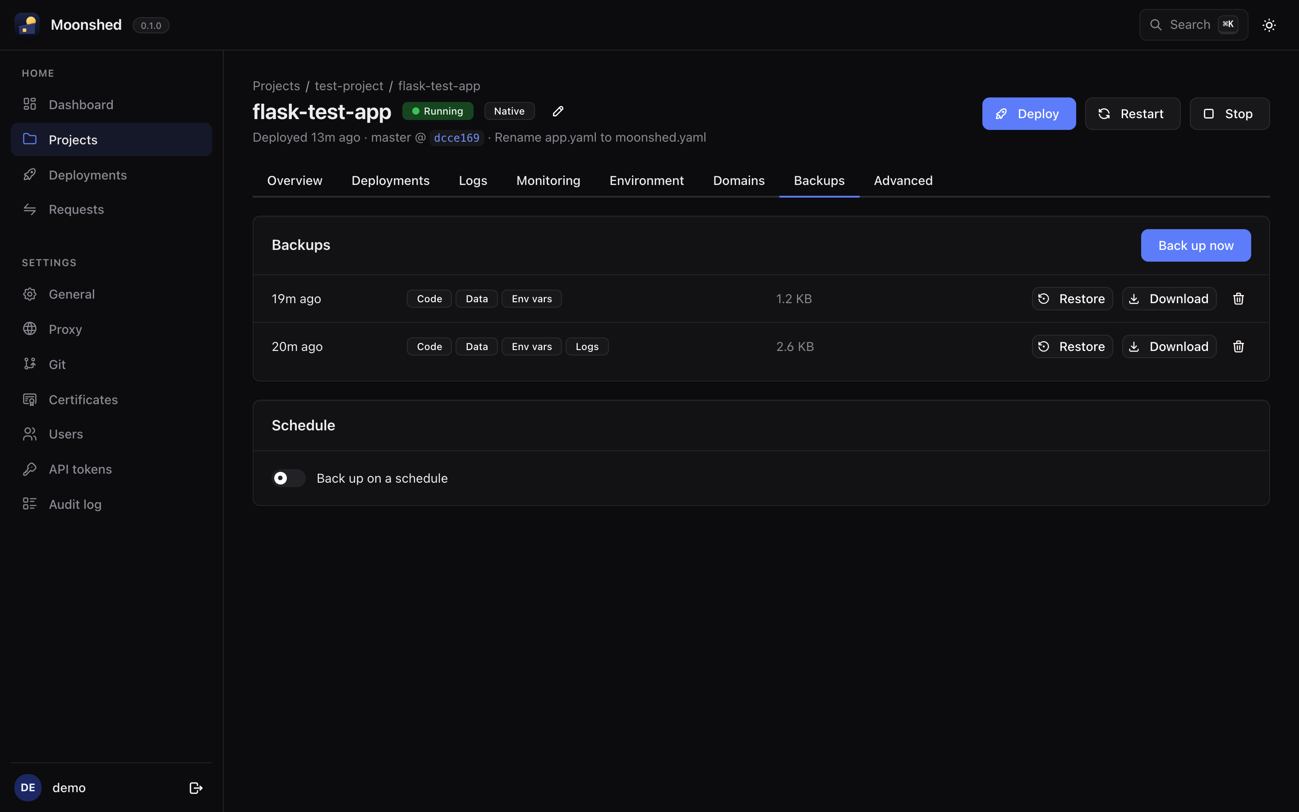Open Git settings in the sidebar
Screen dimensions: 1299x812
coord(111,364)
